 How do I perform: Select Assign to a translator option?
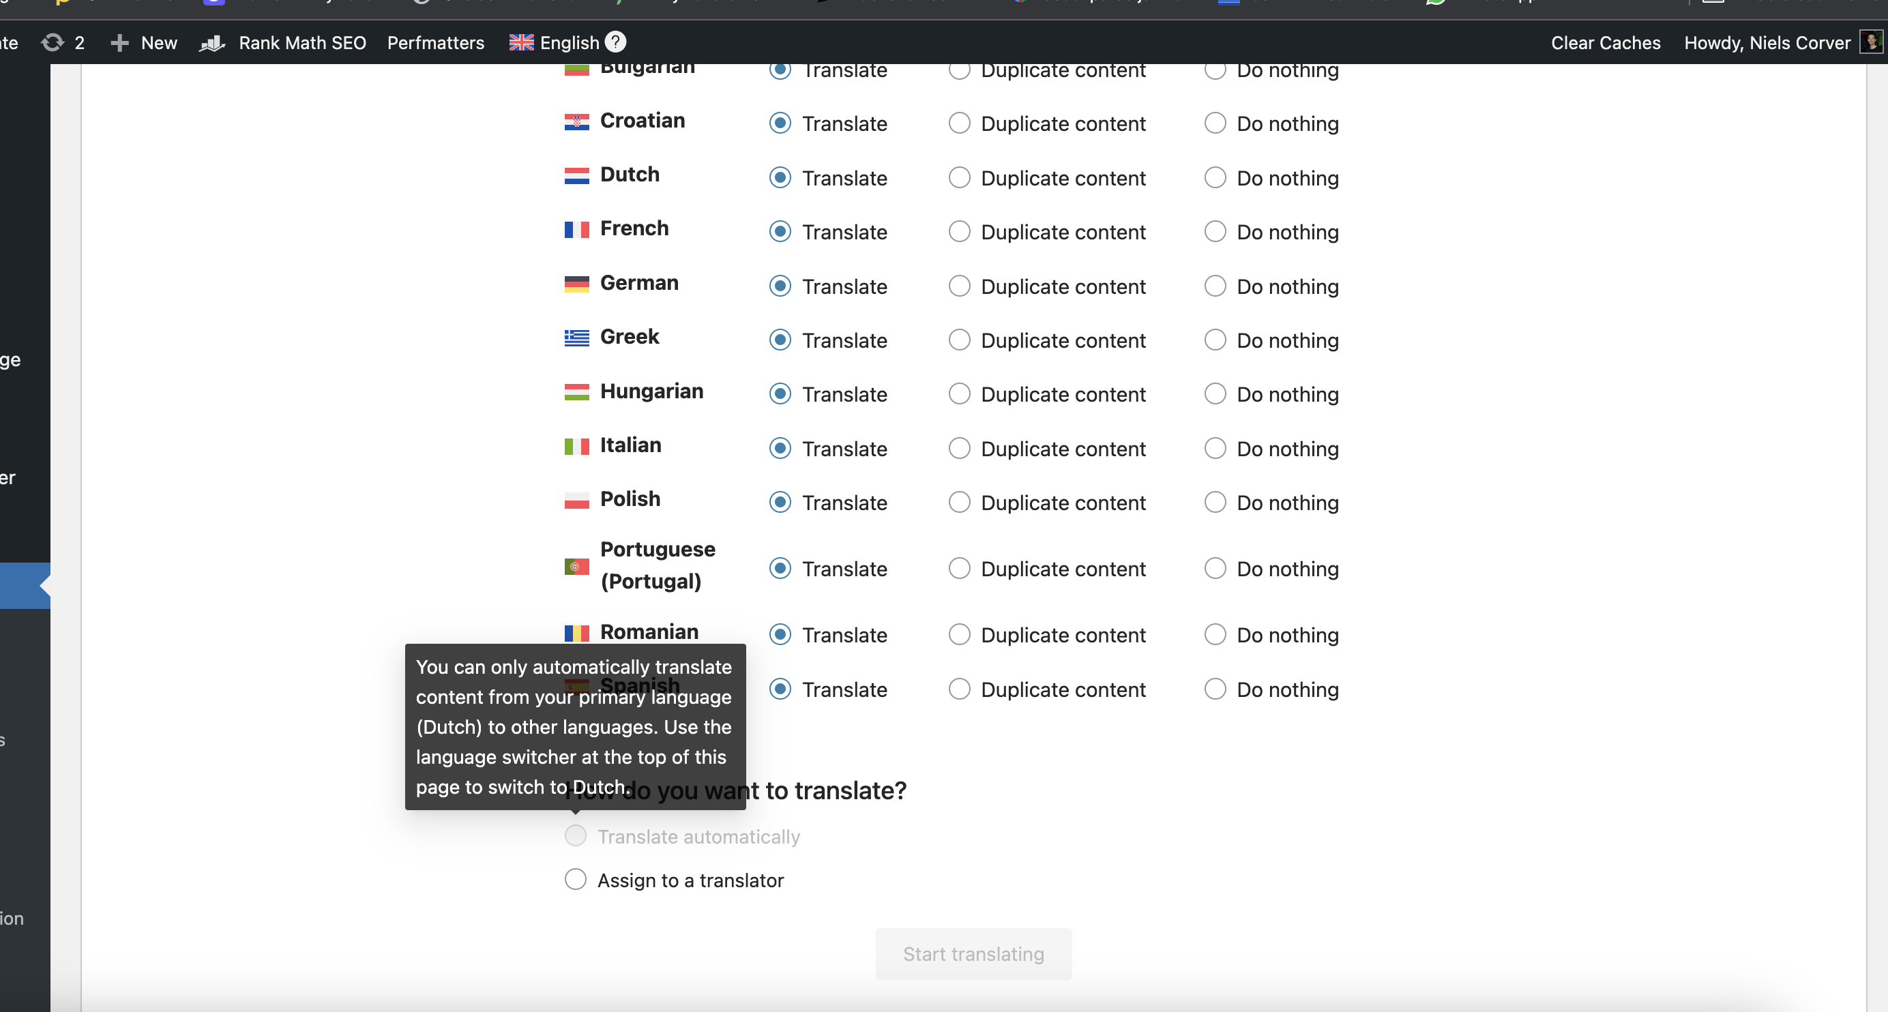pyautogui.click(x=576, y=880)
